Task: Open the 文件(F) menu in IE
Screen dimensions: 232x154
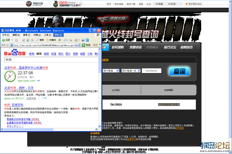Action: [6, 35]
